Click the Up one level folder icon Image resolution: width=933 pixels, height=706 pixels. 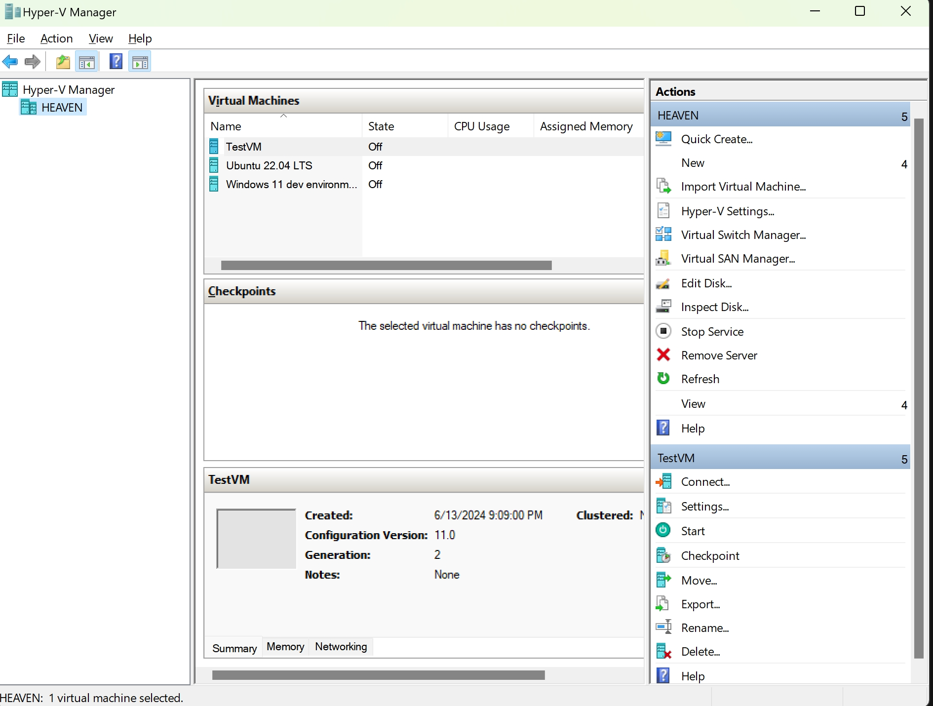tap(63, 62)
